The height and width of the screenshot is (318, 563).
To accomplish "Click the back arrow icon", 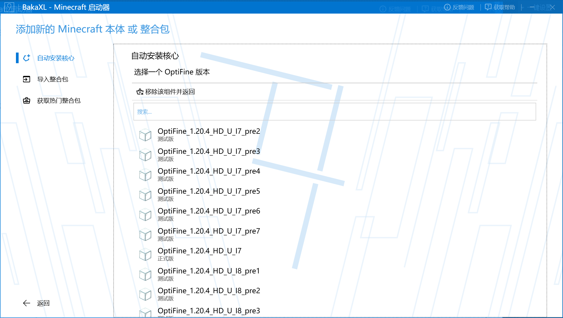I will coord(27,303).
